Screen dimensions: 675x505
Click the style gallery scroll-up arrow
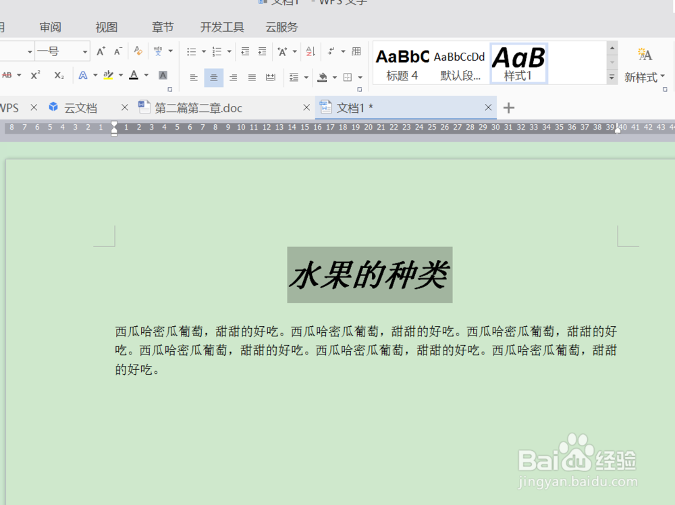[613, 47]
